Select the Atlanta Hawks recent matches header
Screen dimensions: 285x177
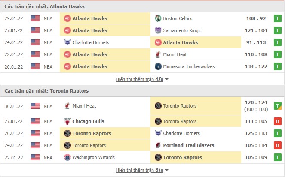45,6
